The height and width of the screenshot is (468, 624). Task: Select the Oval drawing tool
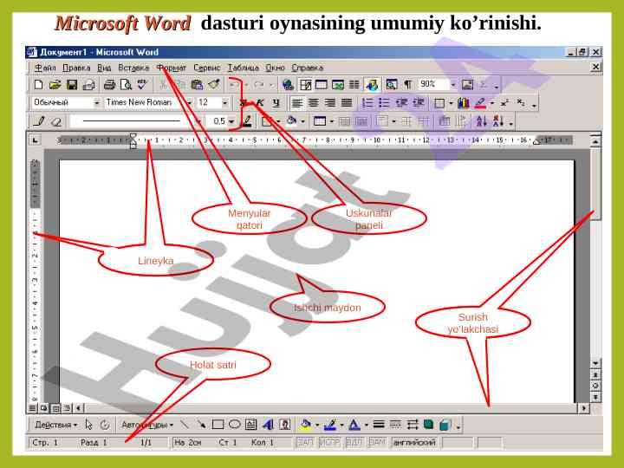coord(234,425)
